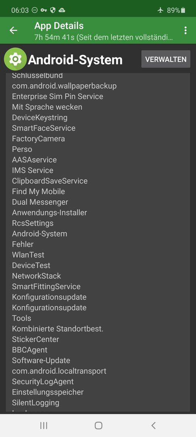This screenshot has height=437, width=196.
Task: Tap the battery status icon
Action: click(183, 10)
